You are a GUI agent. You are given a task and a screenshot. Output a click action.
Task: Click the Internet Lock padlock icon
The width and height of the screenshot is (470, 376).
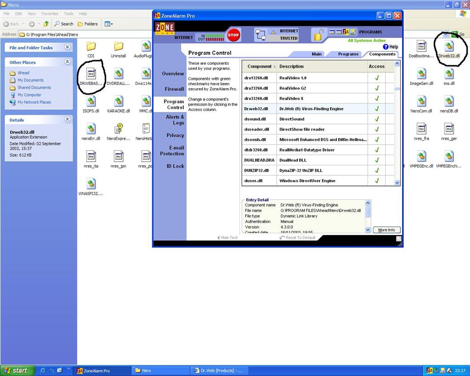click(x=319, y=35)
